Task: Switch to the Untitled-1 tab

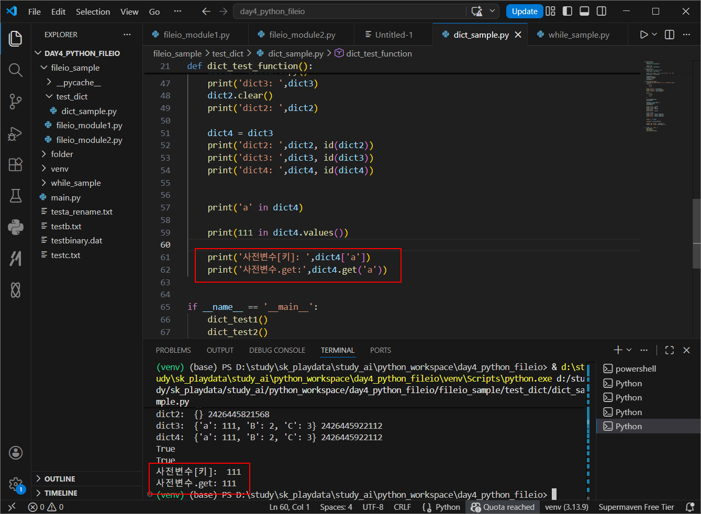Action: tap(394, 35)
